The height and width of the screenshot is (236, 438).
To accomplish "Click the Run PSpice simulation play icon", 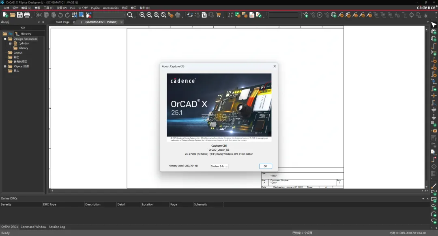I will coord(320,15).
